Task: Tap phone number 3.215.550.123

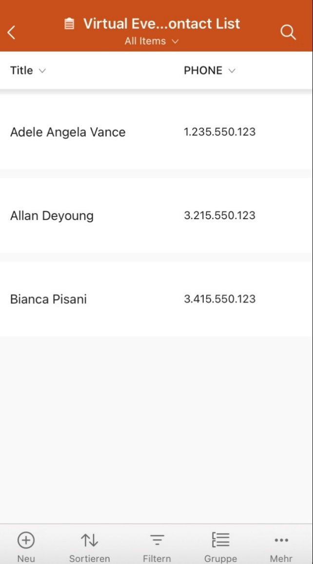Action: (219, 215)
